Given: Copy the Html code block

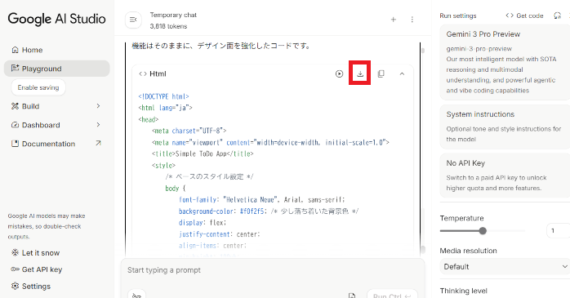Looking at the screenshot, I should (x=381, y=73).
